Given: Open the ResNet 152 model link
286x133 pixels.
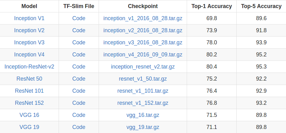Looking at the screenshot, I should click(x=29, y=103).
